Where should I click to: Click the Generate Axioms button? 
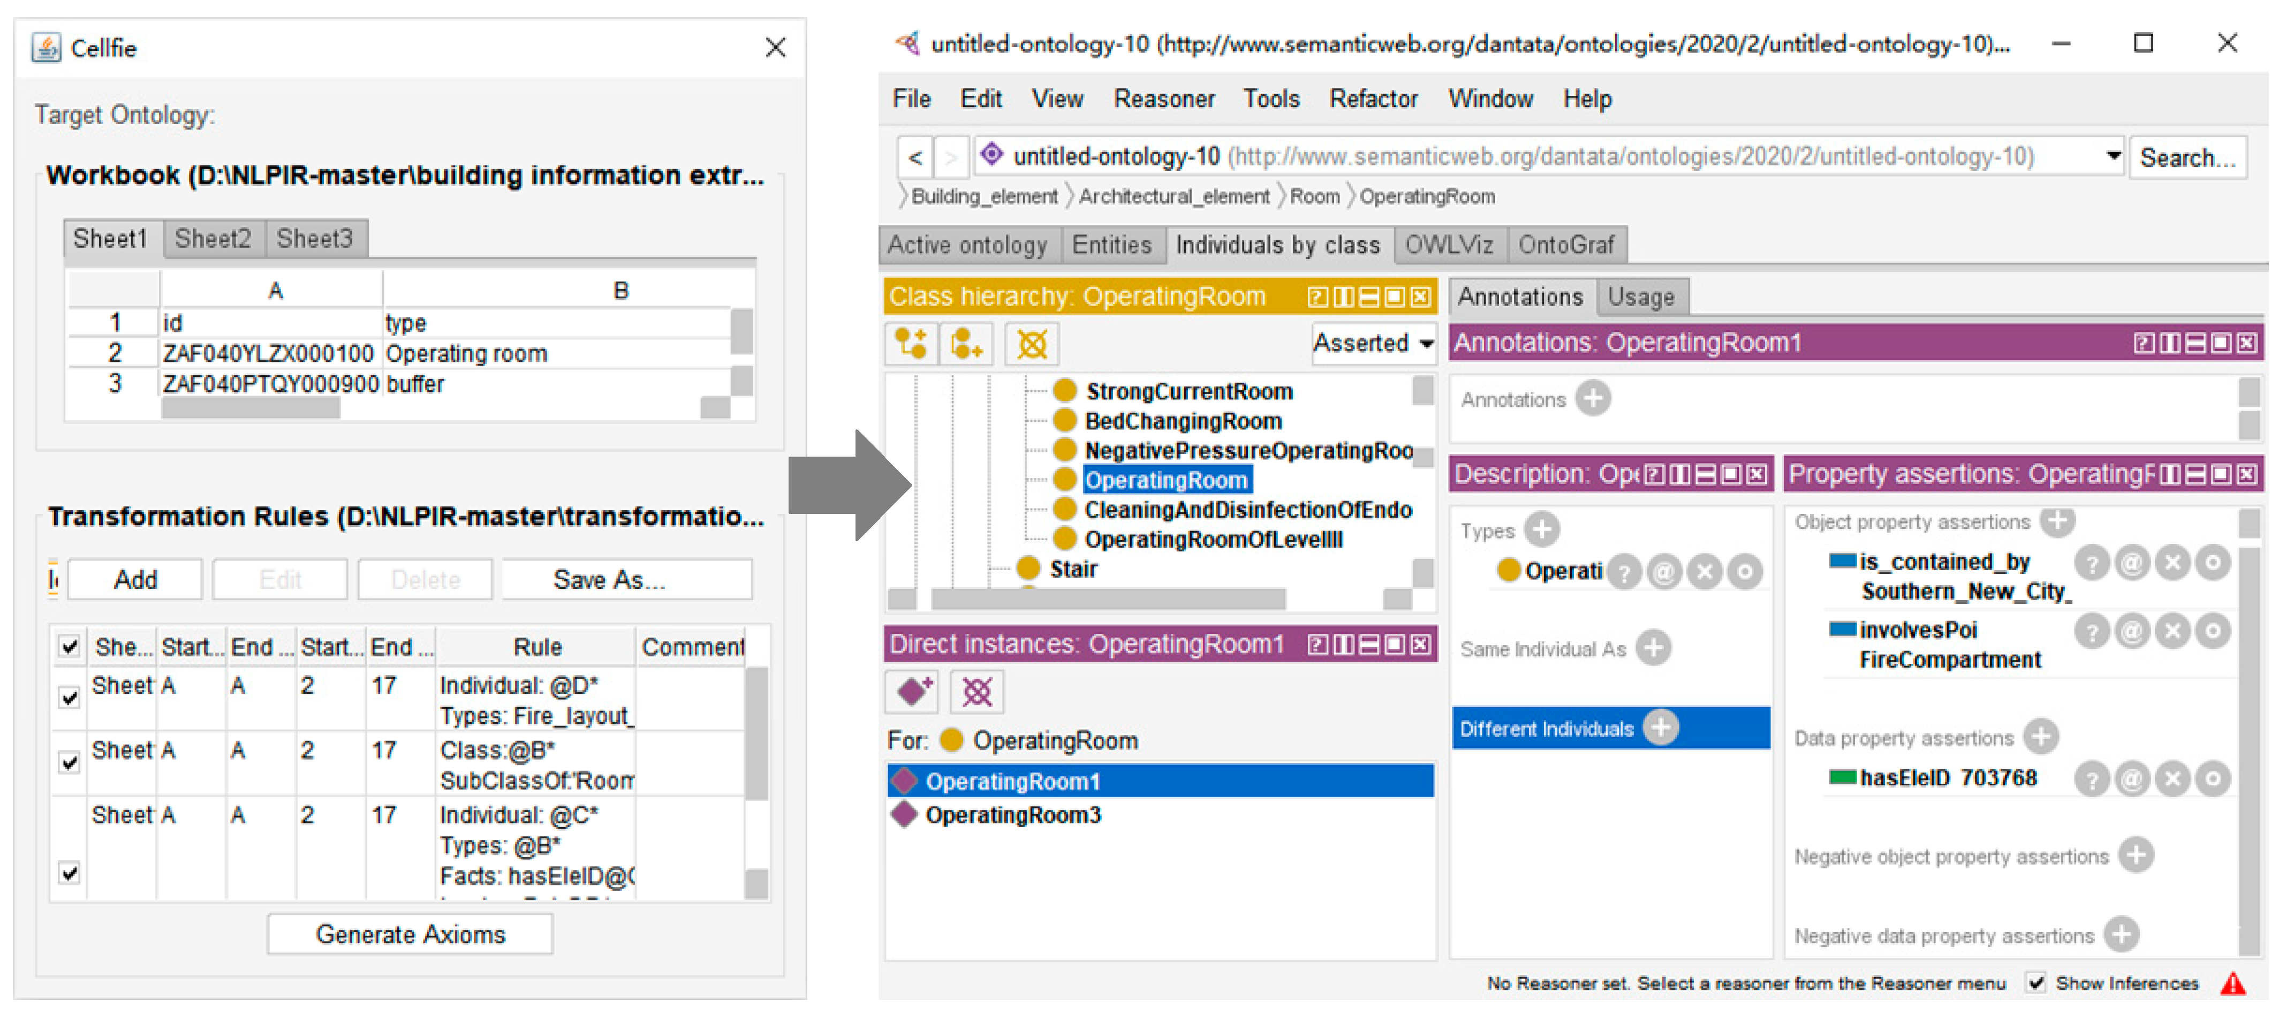coord(410,935)
